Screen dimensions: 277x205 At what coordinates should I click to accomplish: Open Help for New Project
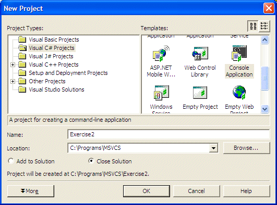[x=246, y=191]
